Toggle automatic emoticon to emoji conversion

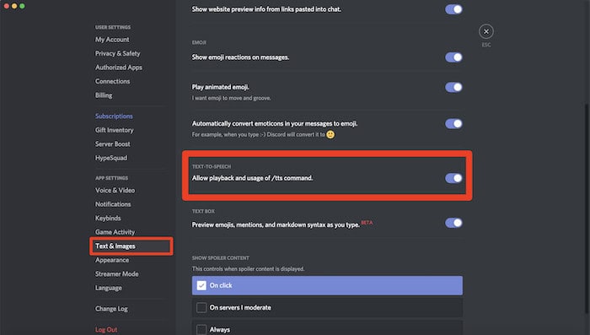click(453, 123)
